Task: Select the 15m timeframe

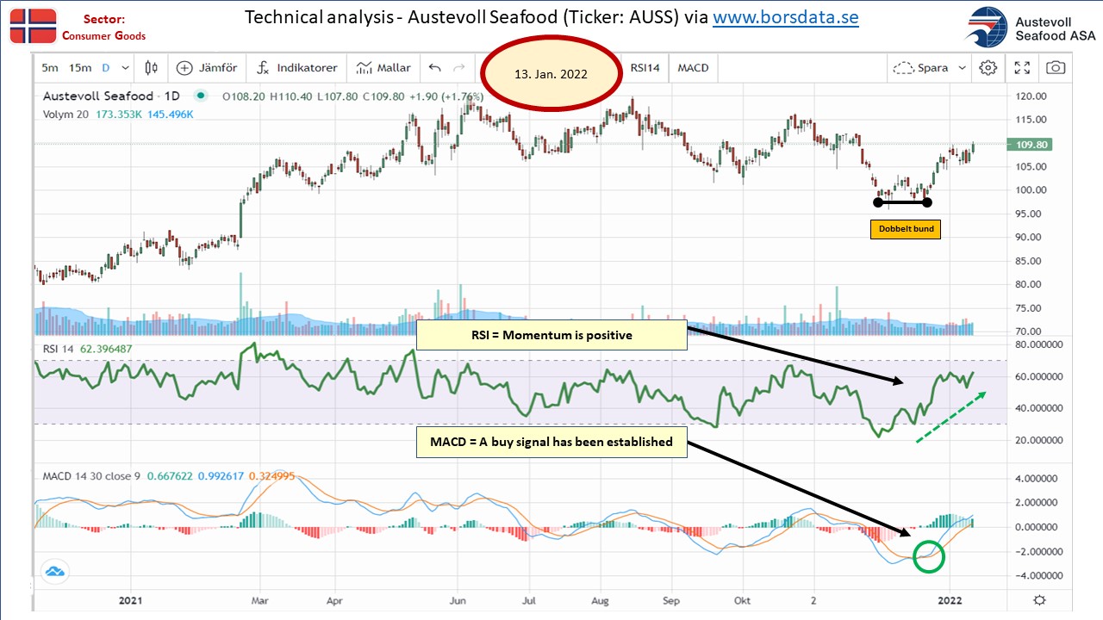Action: click(80, 68)
